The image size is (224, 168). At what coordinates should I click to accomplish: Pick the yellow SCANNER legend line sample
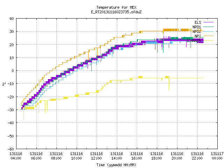coord(209,41)
